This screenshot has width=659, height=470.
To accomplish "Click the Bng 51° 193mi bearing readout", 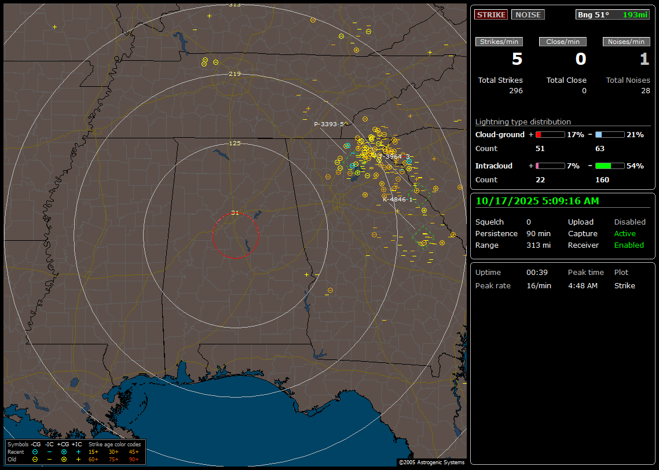I will 612,14.
